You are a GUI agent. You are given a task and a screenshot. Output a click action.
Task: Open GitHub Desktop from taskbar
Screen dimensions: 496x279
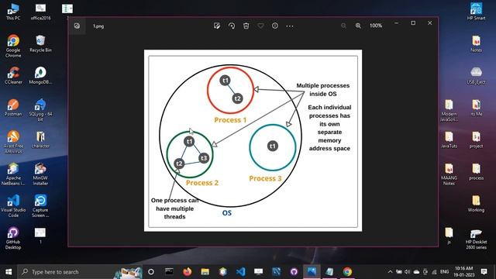[x=294, y=272]
